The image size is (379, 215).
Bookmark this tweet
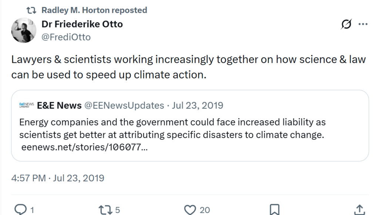274,209
